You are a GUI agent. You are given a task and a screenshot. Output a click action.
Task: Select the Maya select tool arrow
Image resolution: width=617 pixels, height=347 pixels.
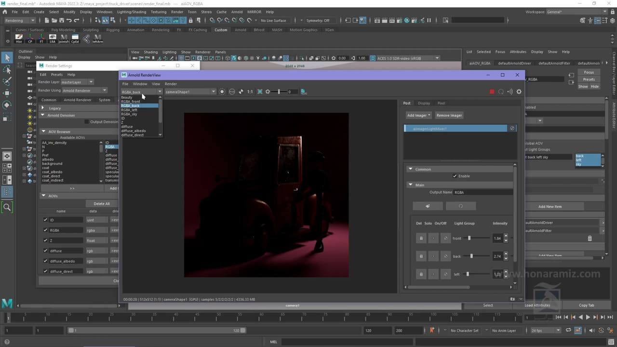pos(7,58)
